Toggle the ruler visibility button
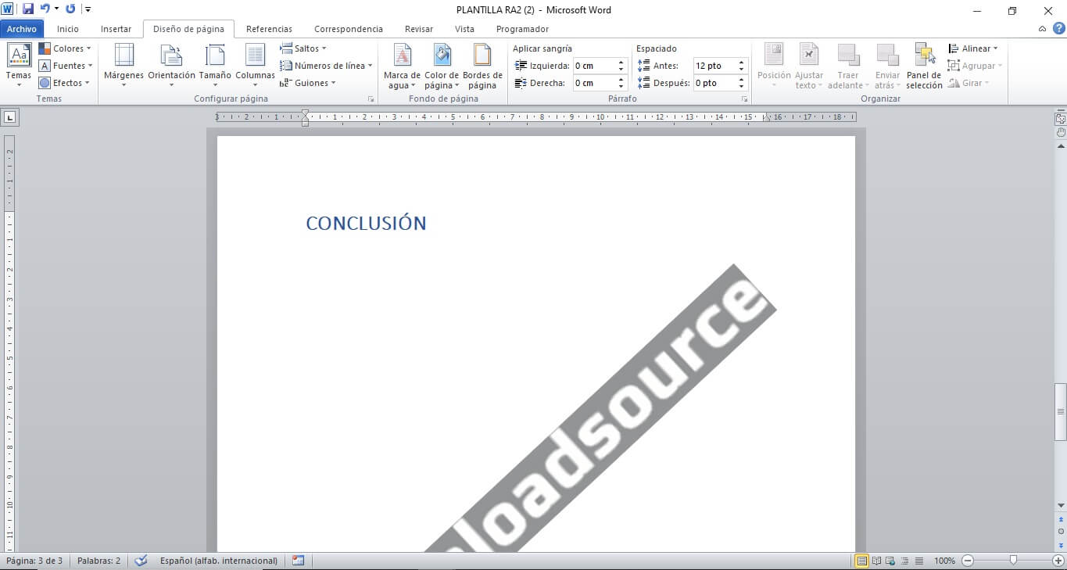 pyautogui.click(x=1061, y=120)
